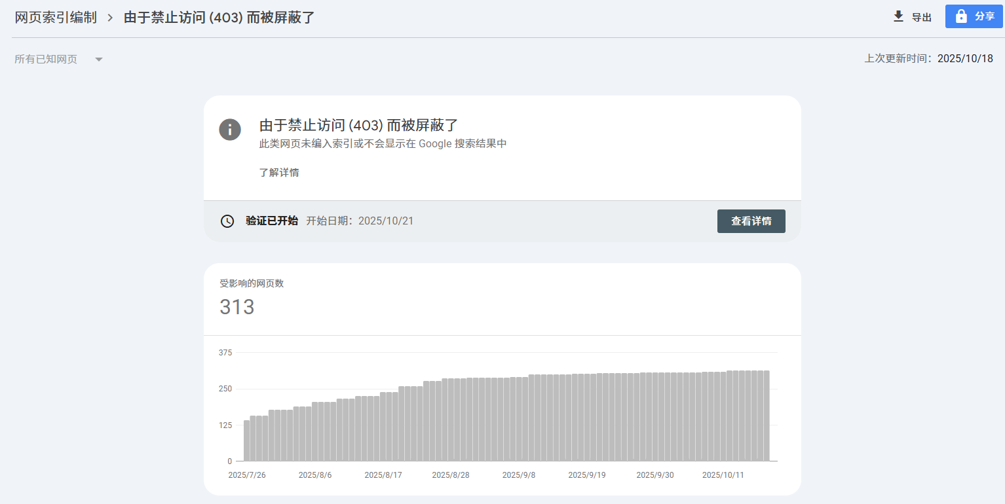Screen dimensions: 1005x504
Task: Click the clock icon beside 验证已开始
Action: [227, 221]
